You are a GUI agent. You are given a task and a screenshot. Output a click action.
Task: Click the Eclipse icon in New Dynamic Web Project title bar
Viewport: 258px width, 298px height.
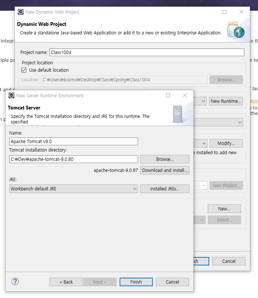pyautogui.click(x=21, y=12)
